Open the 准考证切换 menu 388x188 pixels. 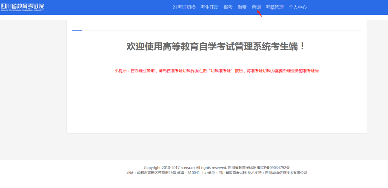[x=184, y=7]
